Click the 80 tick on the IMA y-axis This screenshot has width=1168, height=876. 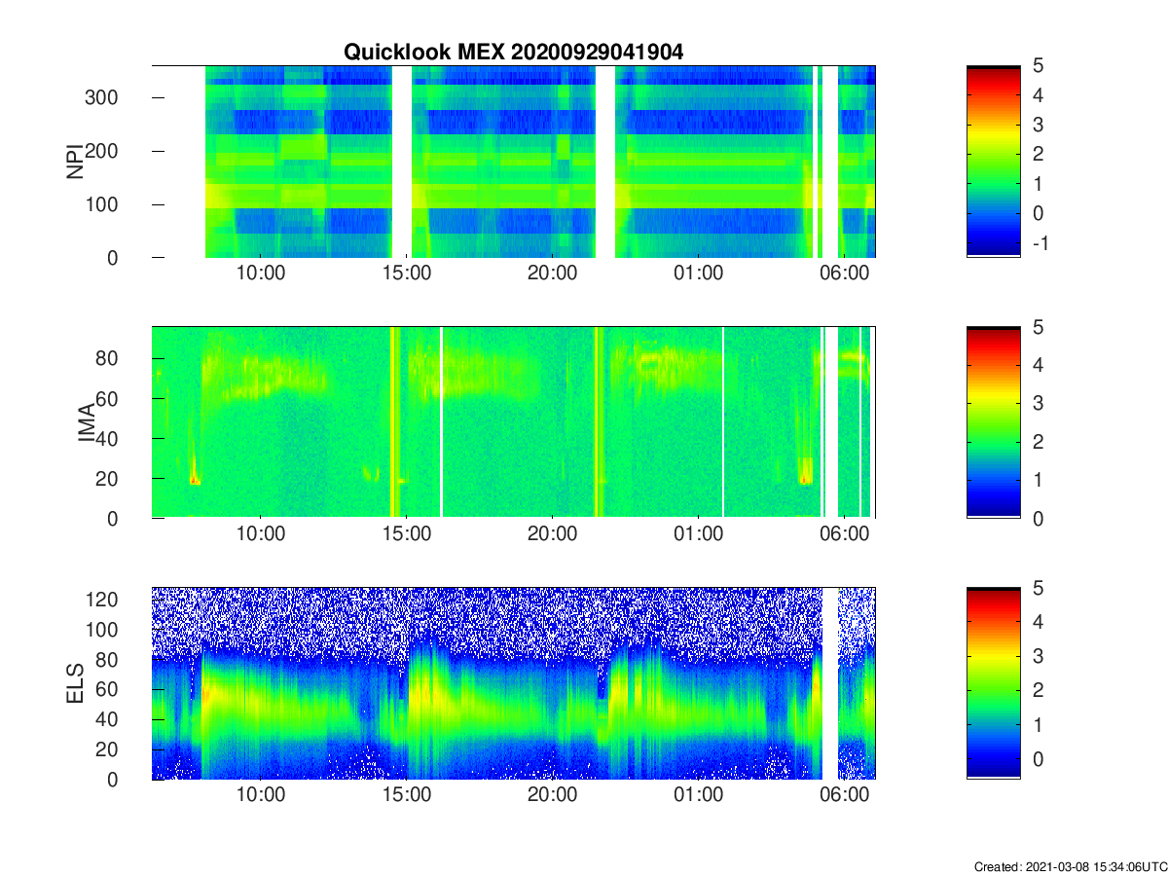pos(108,358)
